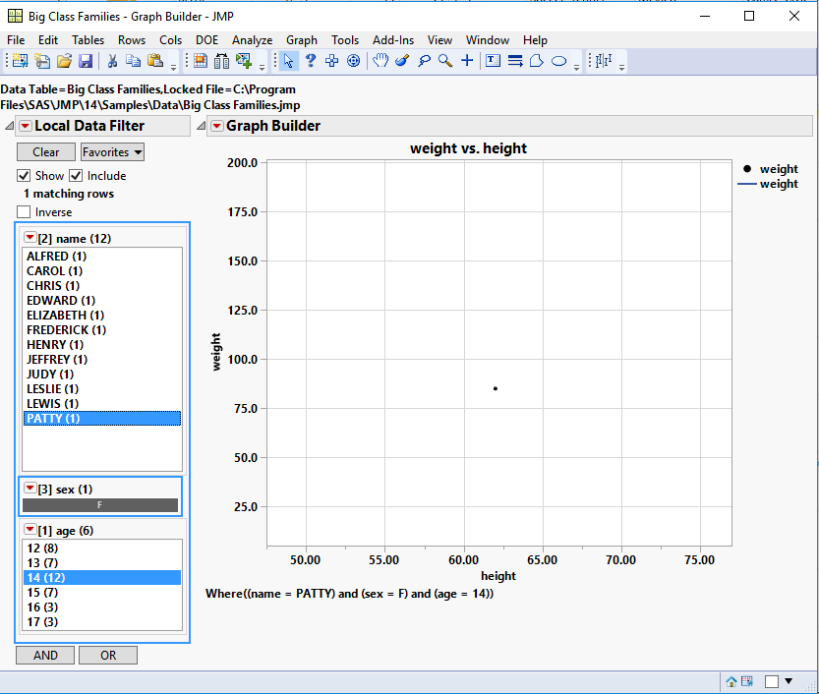Click the Save icon in toolbar
This screenshot has height=694, width=819.
point(86,61)
